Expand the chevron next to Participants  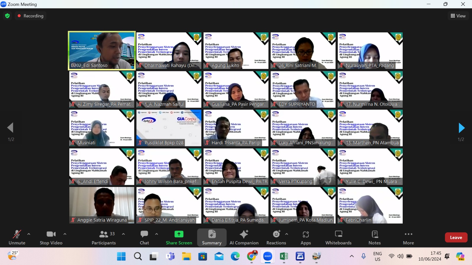tap(123, 234)
